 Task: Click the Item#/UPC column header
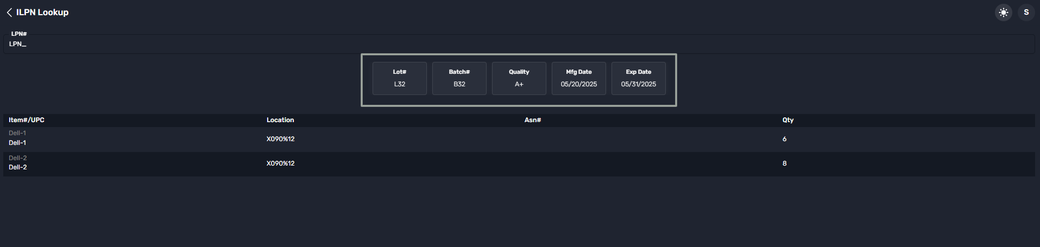coord(27,120)
